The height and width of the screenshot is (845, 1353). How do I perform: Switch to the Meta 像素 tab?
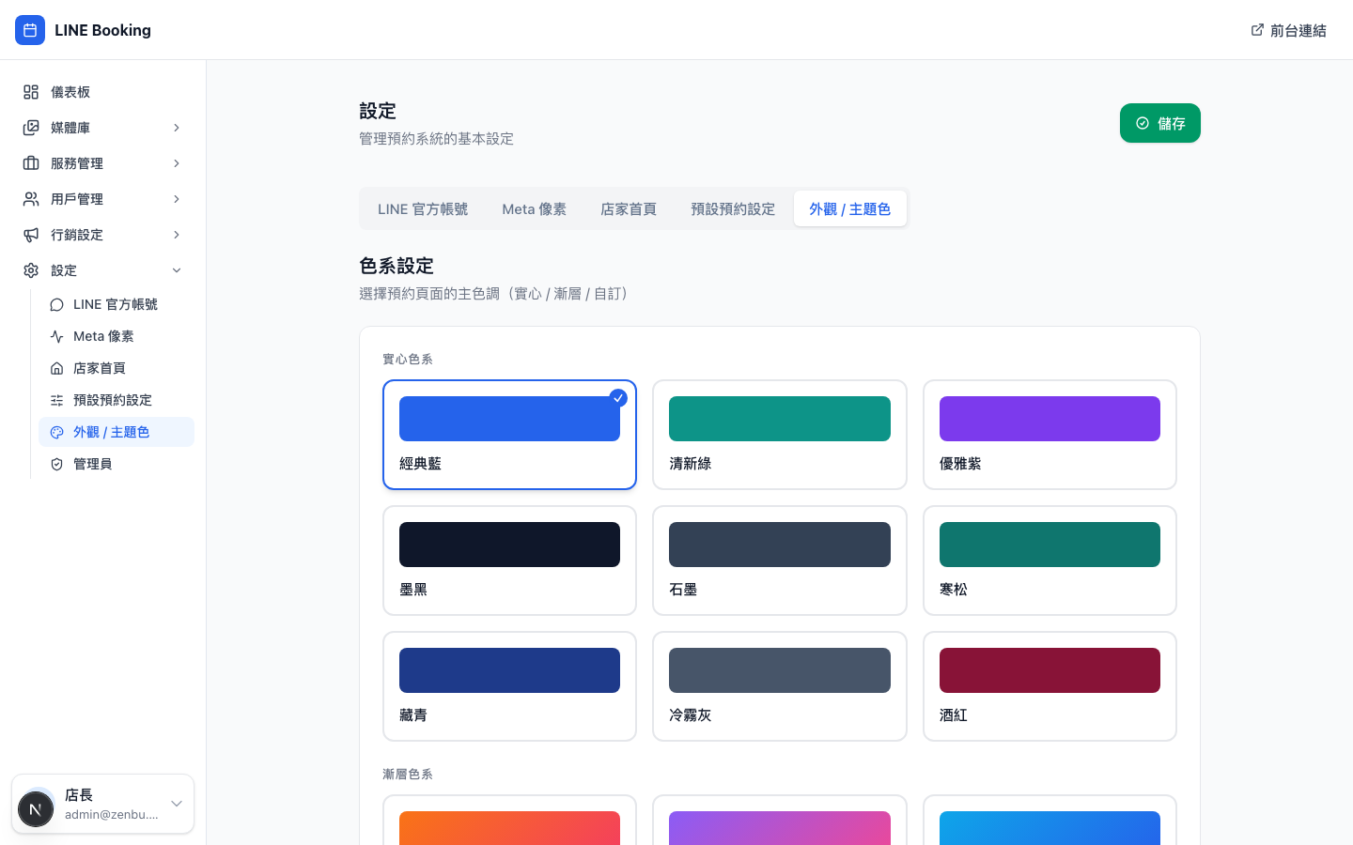534,208
